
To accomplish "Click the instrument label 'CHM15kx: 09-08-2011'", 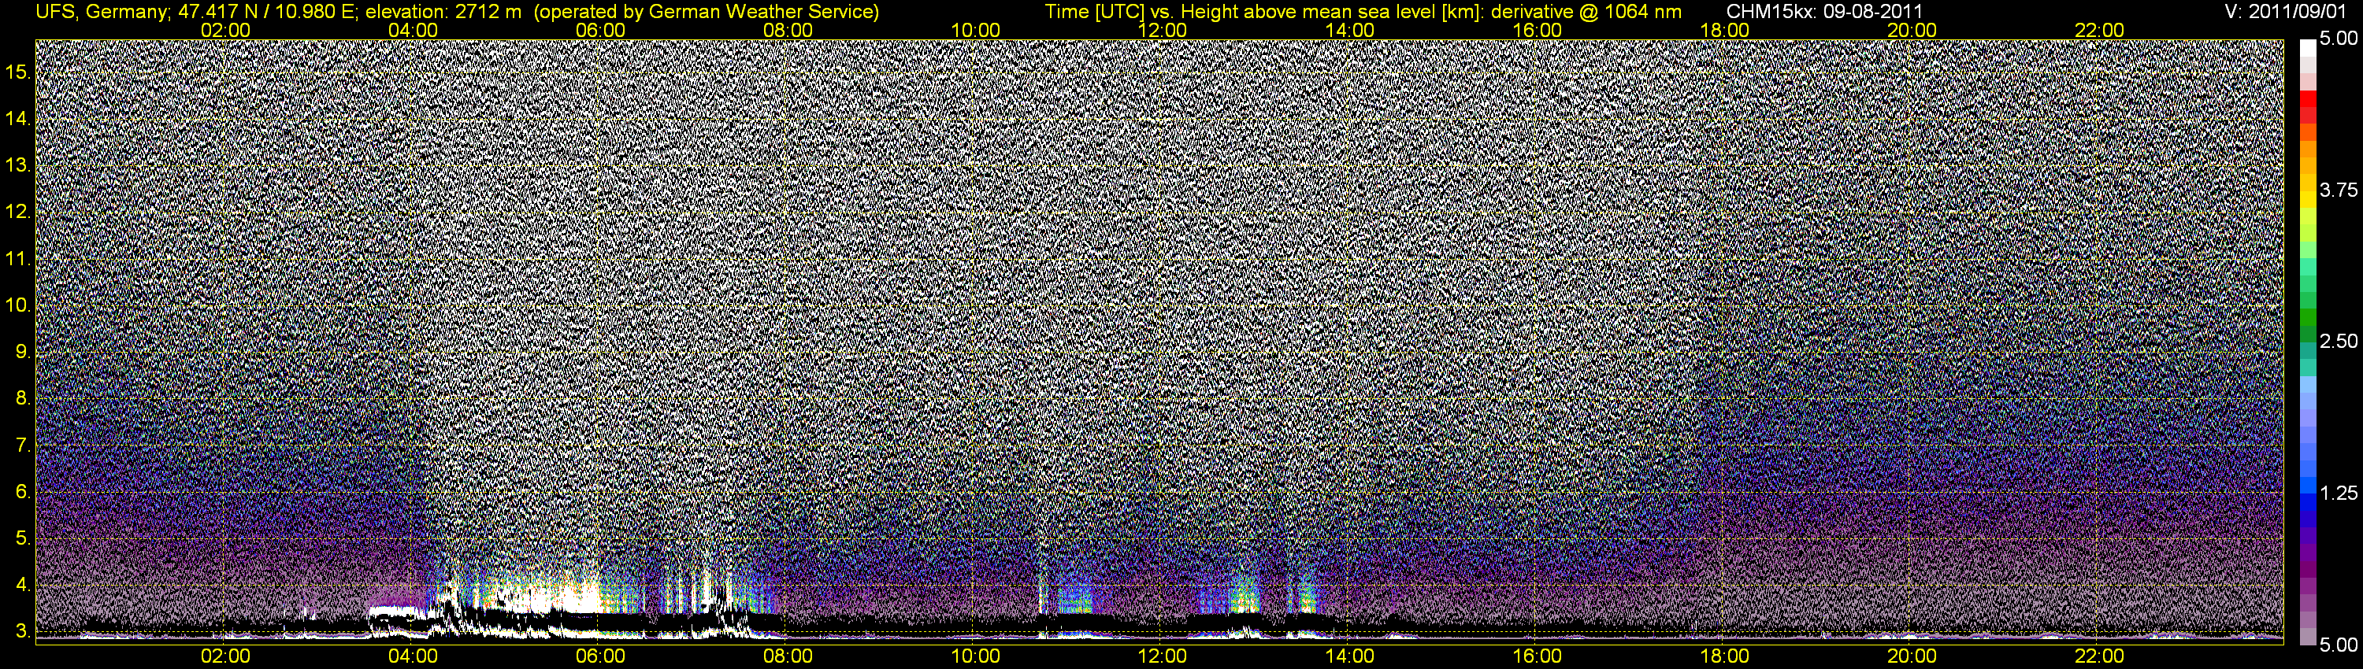I will (x=1824, y=11).
